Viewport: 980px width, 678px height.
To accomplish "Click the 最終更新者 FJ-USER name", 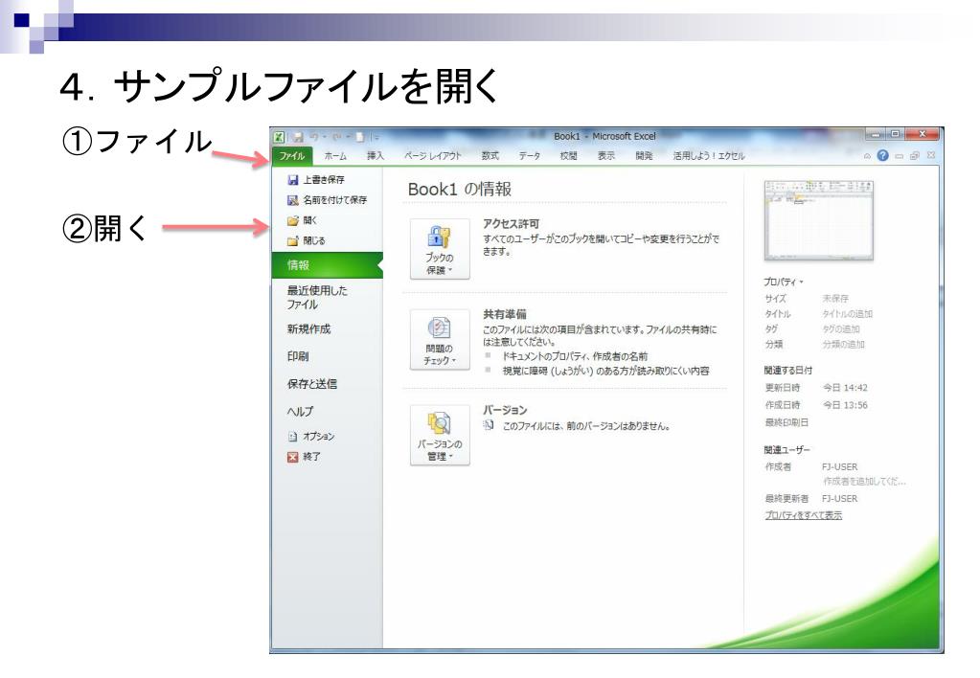I will 839,499.
